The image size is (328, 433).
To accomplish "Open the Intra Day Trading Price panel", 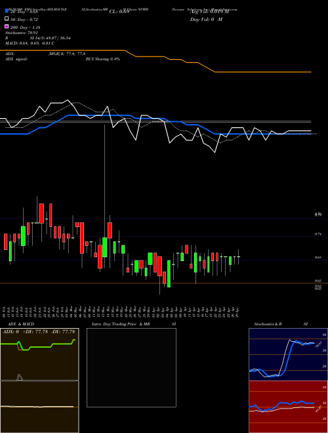I will (x=131, y=367).
